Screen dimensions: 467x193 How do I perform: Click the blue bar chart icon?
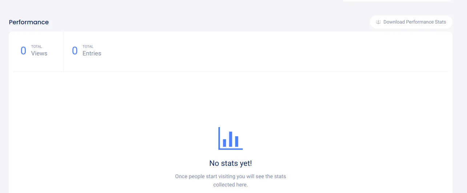pos(230,138)
